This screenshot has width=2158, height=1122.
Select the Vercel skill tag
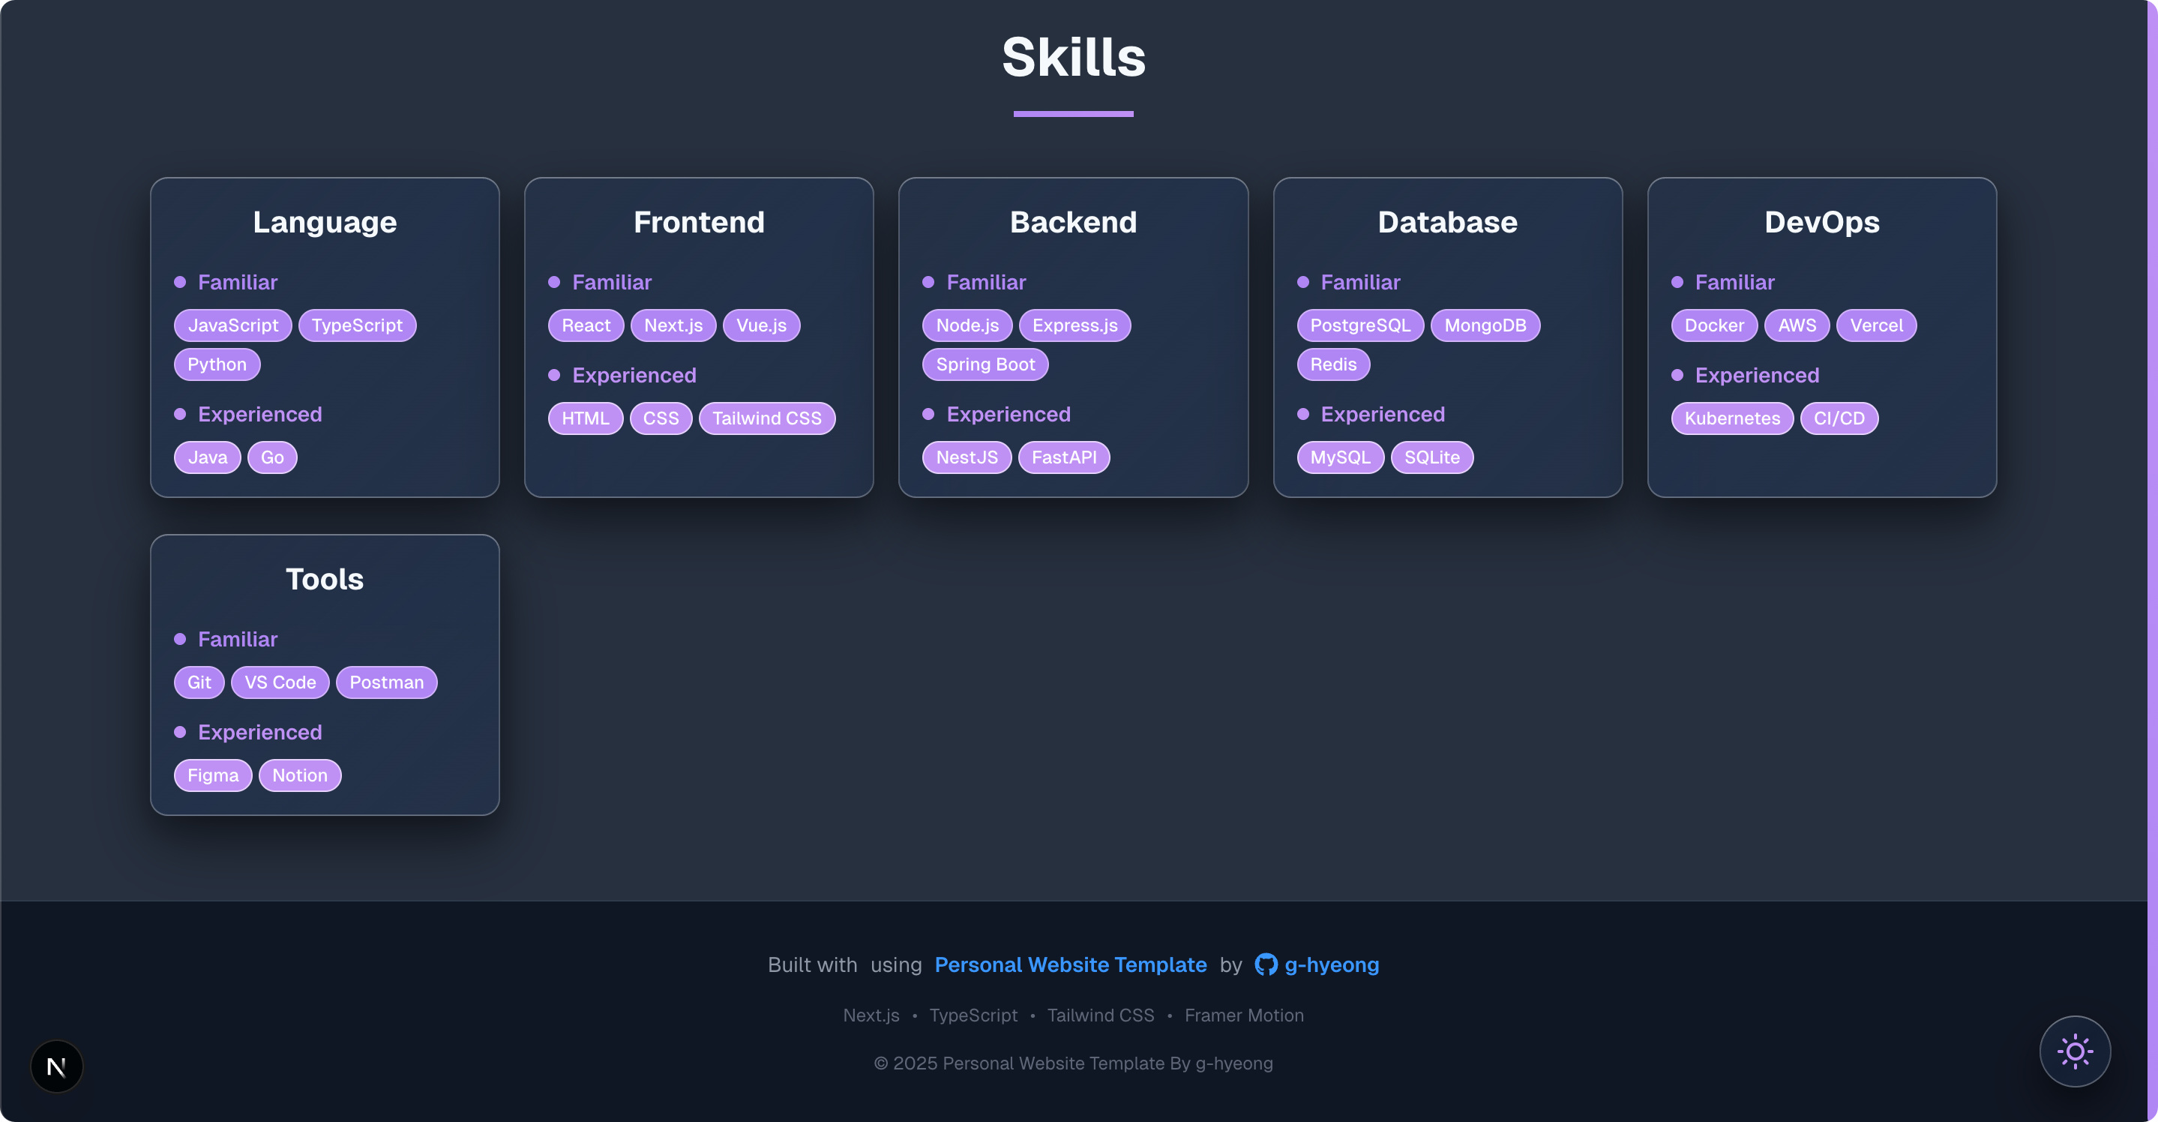tap(1877, 325)
